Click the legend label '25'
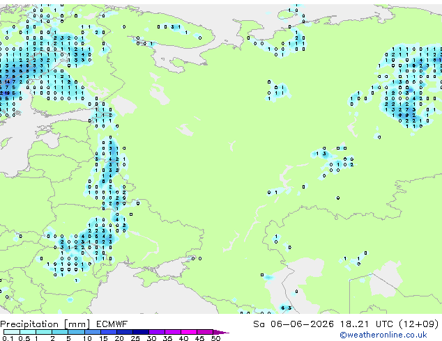This screenshot has height=341, width=442. pos(135,338)
